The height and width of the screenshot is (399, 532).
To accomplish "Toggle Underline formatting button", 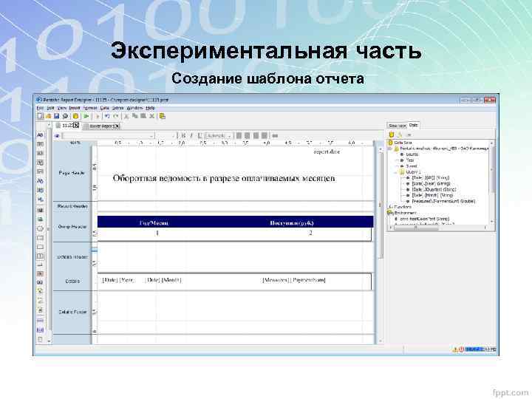I will pos(199,136).
